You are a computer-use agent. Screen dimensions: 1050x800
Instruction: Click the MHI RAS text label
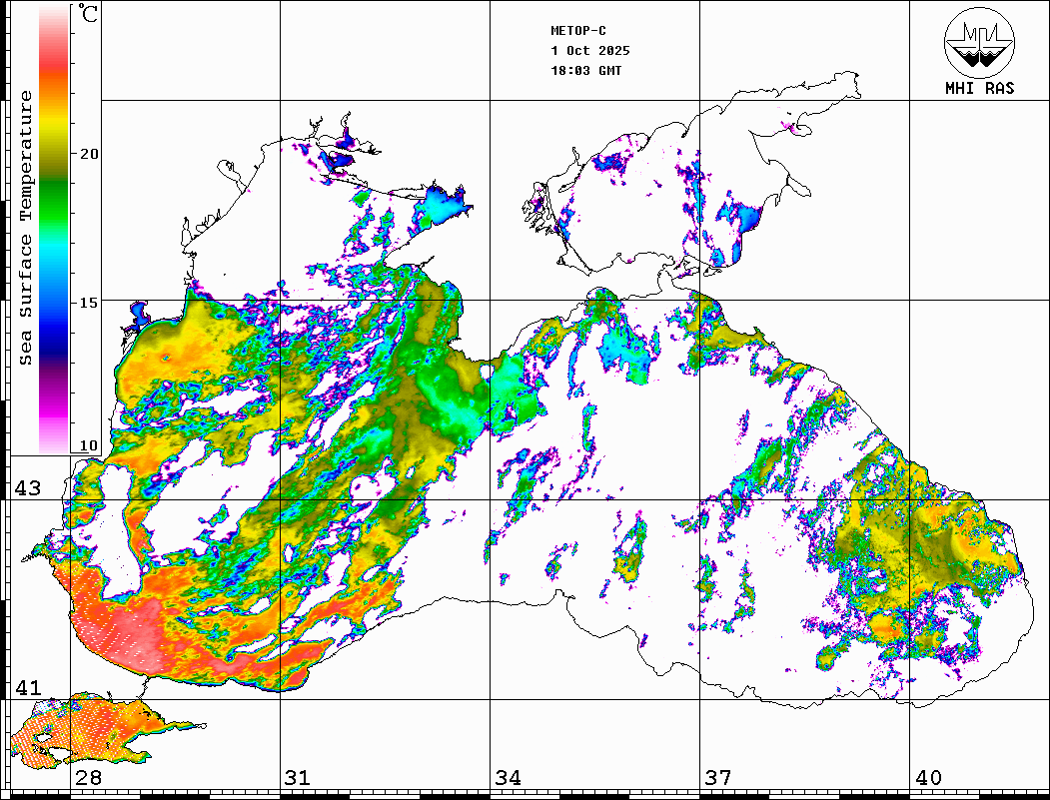pyautogui.click(x=979, y=89)
